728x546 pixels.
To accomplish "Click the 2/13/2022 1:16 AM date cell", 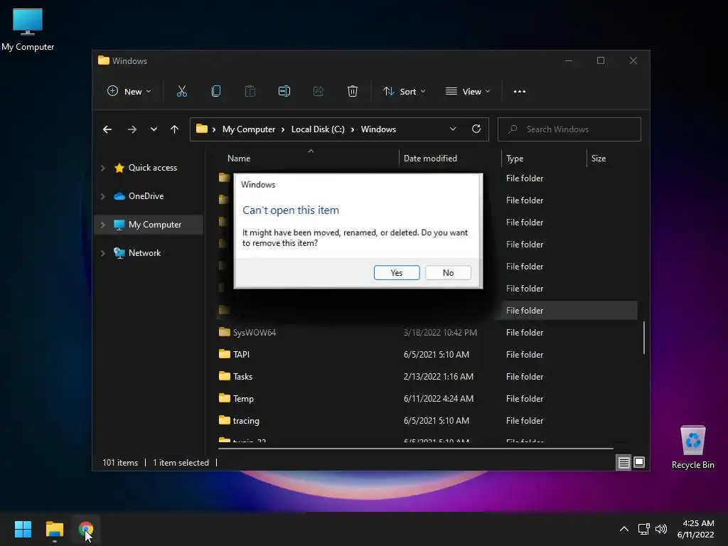I will pyautogui.click(x=439, y=376).
